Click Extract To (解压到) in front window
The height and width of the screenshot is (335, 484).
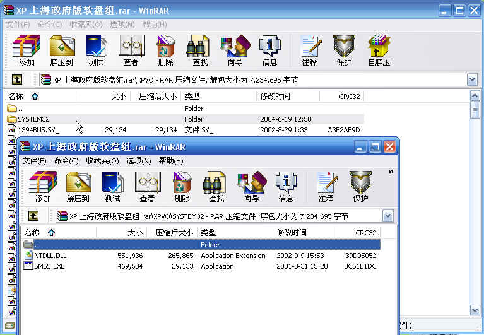click(78, 187)
